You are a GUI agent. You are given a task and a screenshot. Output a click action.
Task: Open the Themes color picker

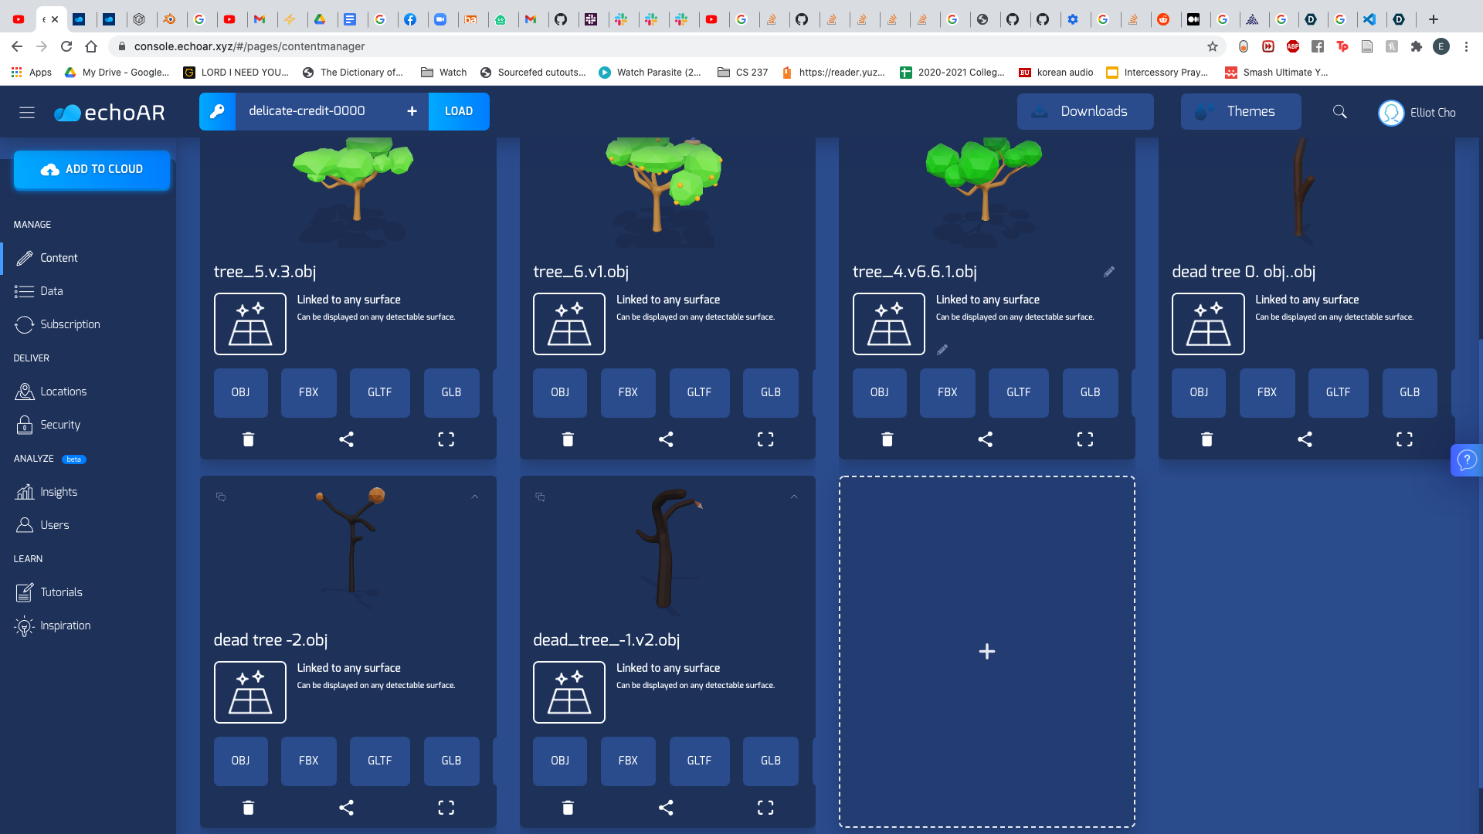click(1240, 111)
